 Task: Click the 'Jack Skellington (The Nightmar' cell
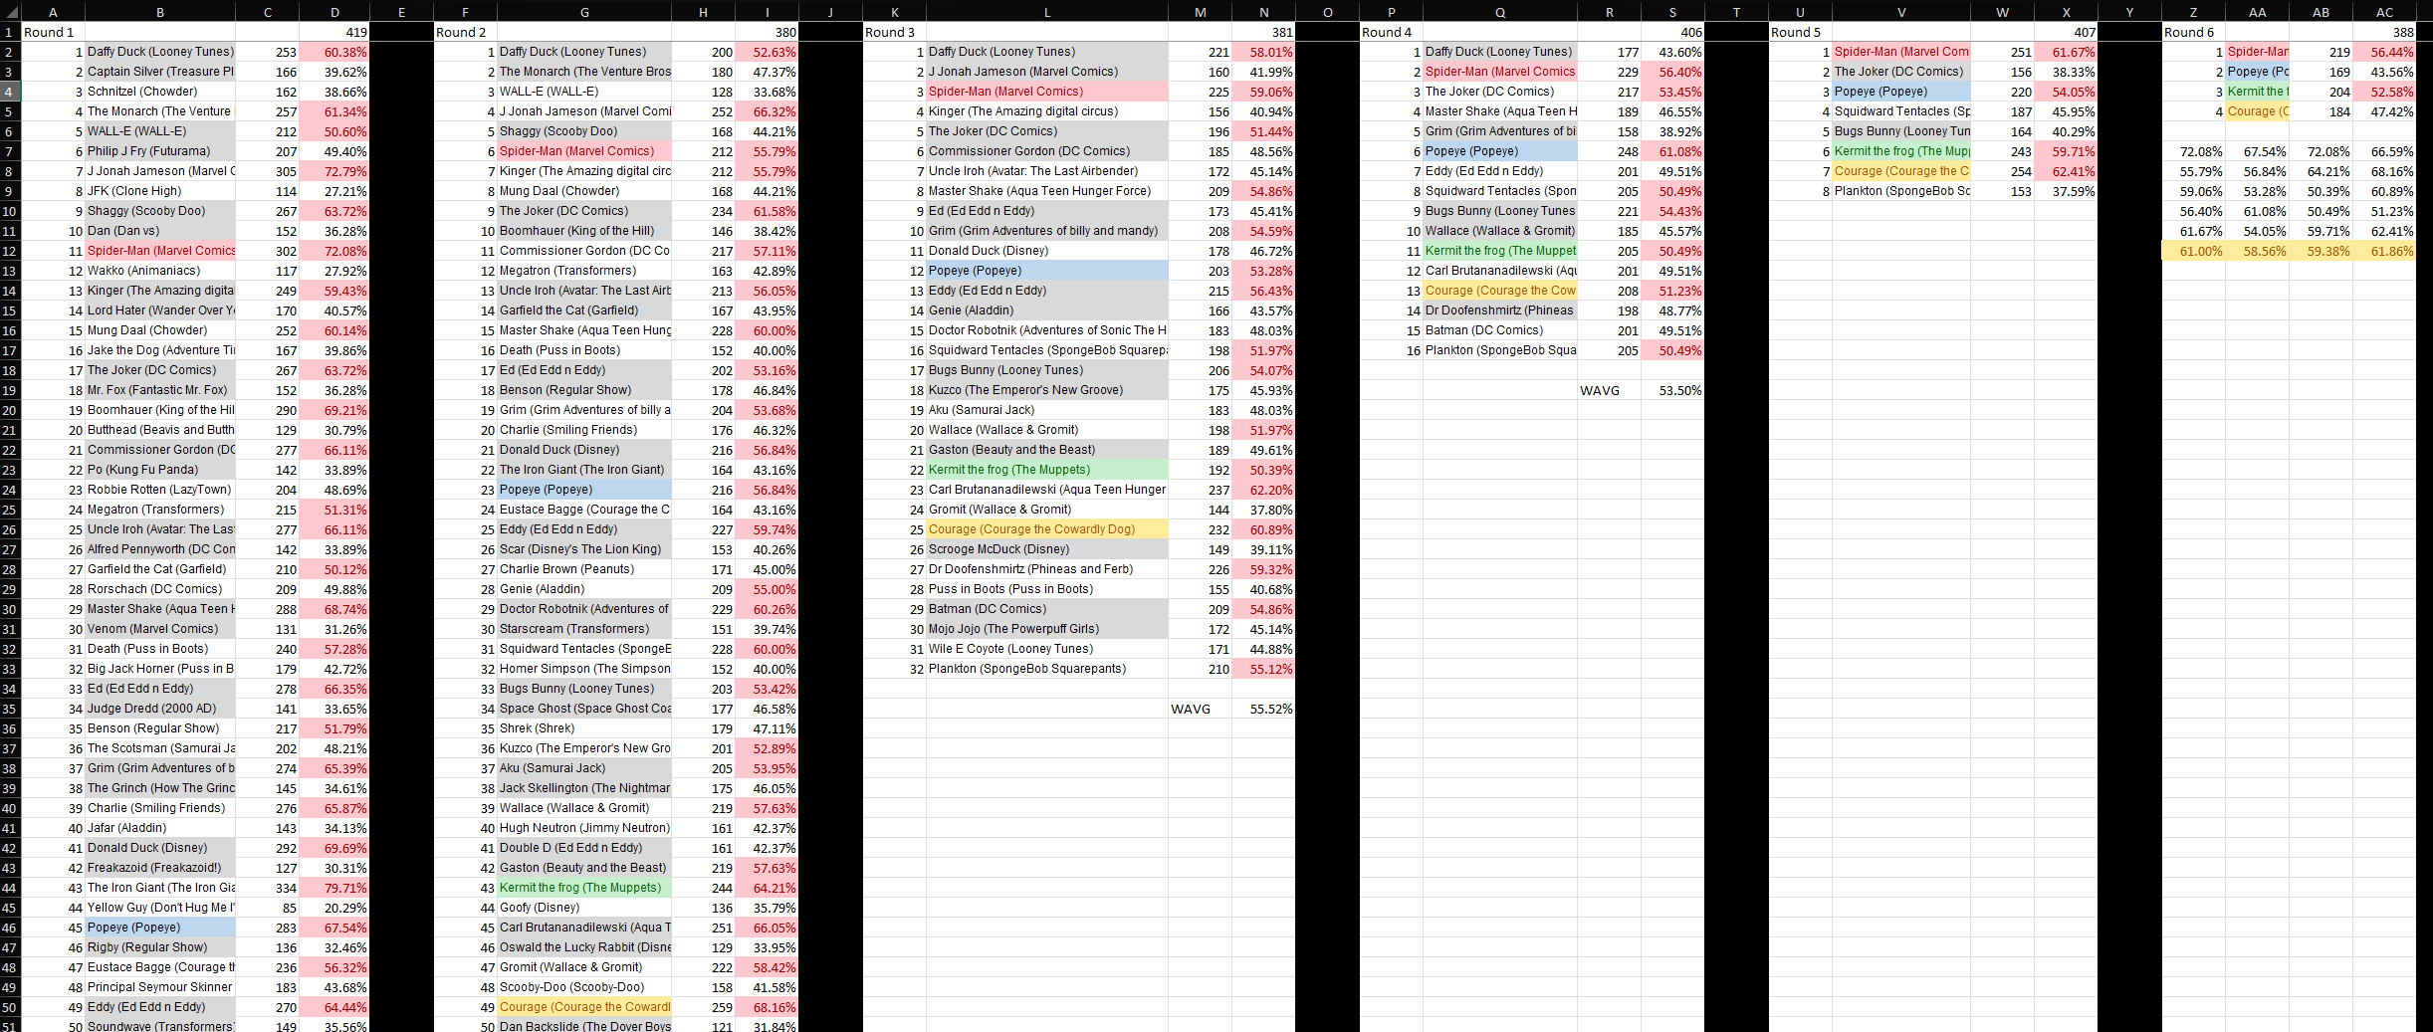584,788
